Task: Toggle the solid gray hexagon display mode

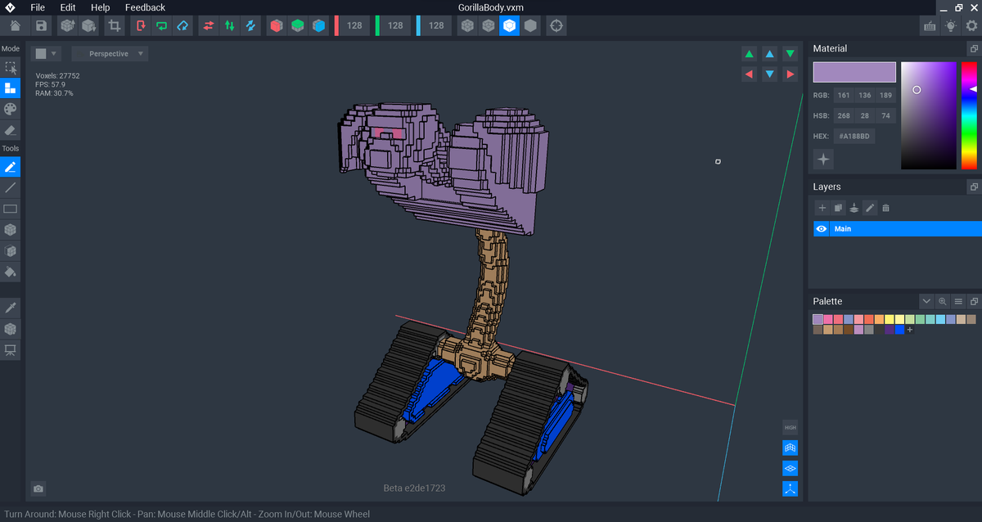Action: pyautogui.click(x=530, y=25)
